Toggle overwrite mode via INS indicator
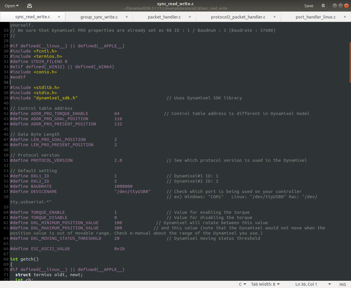Viewport: 351px width, 288px height. click(343, 284)
